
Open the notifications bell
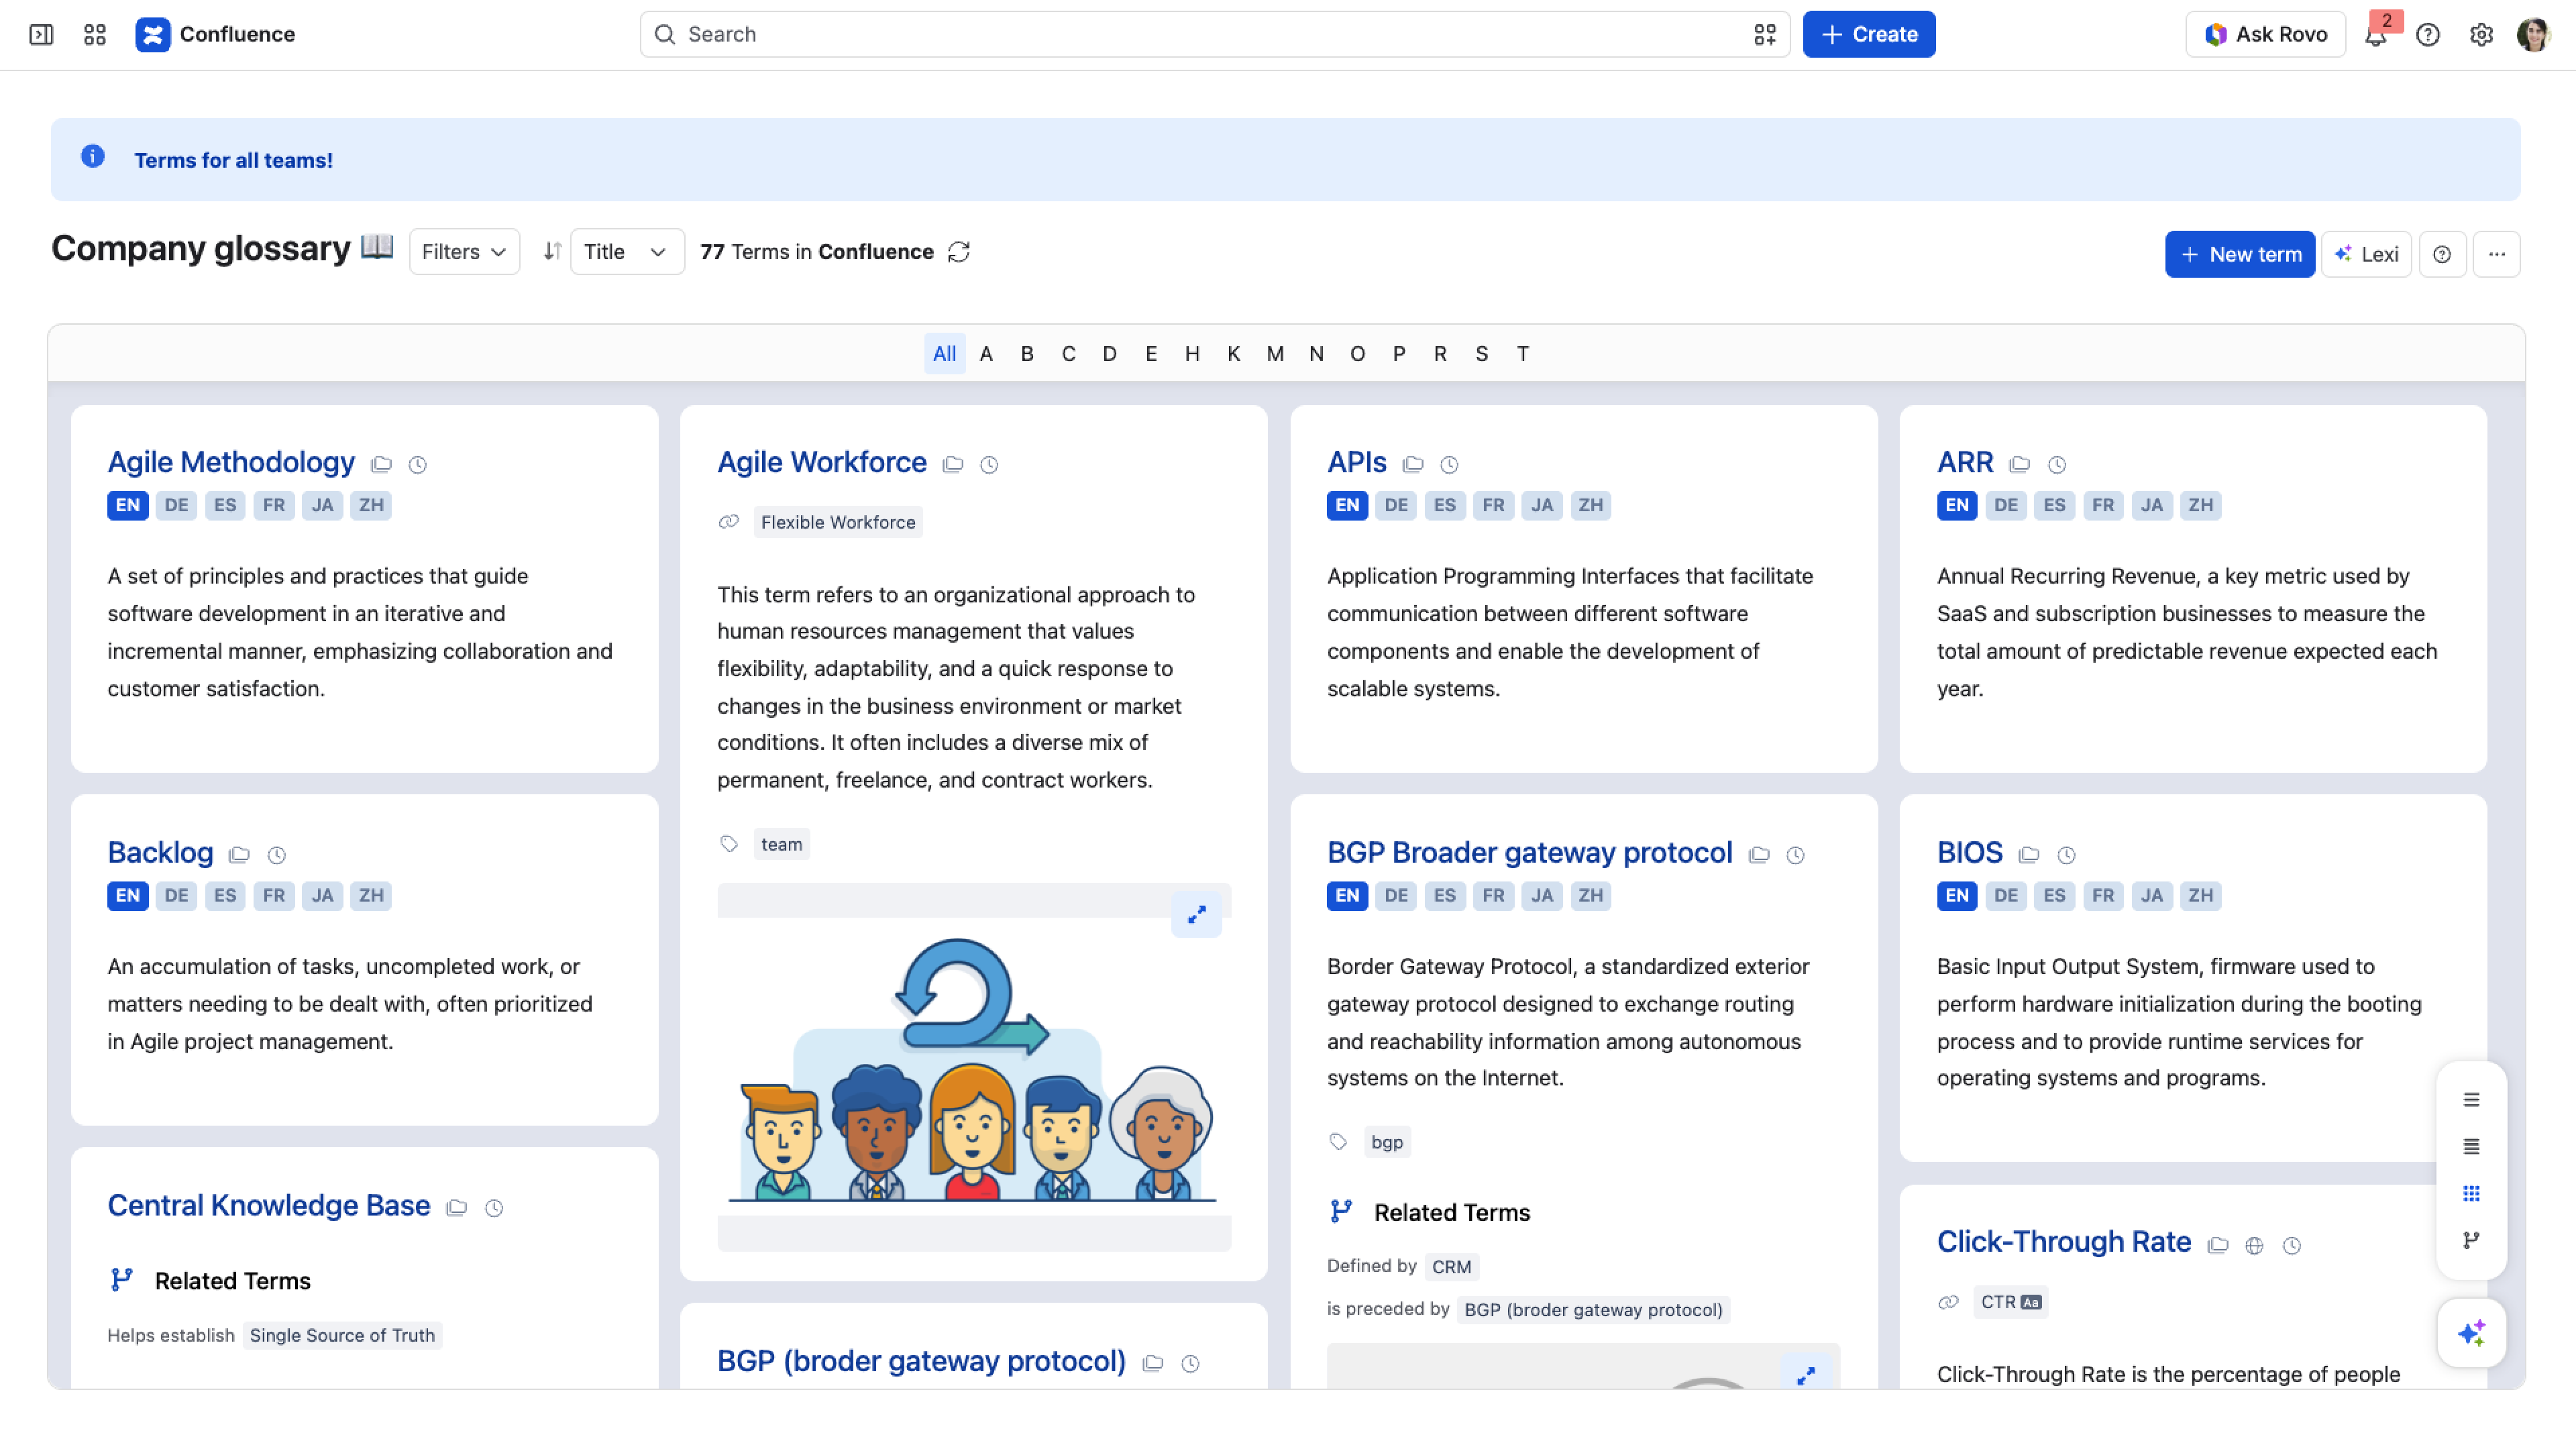click(2375, 35)
